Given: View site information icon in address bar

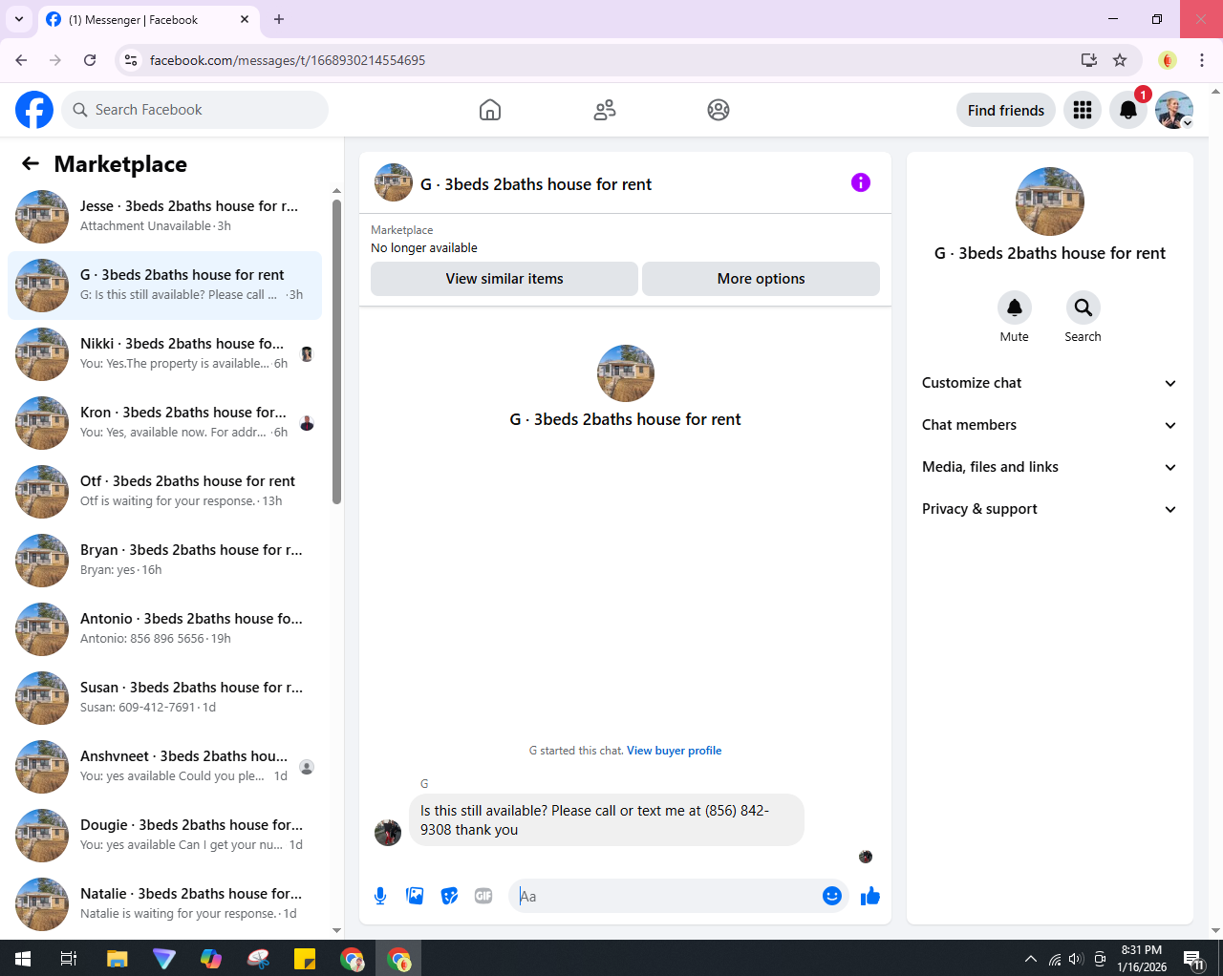Looking at the screenshot, I should [131, 60].
